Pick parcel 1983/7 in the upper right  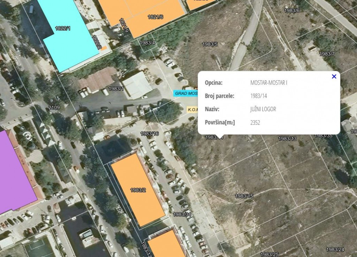(327, 54)
